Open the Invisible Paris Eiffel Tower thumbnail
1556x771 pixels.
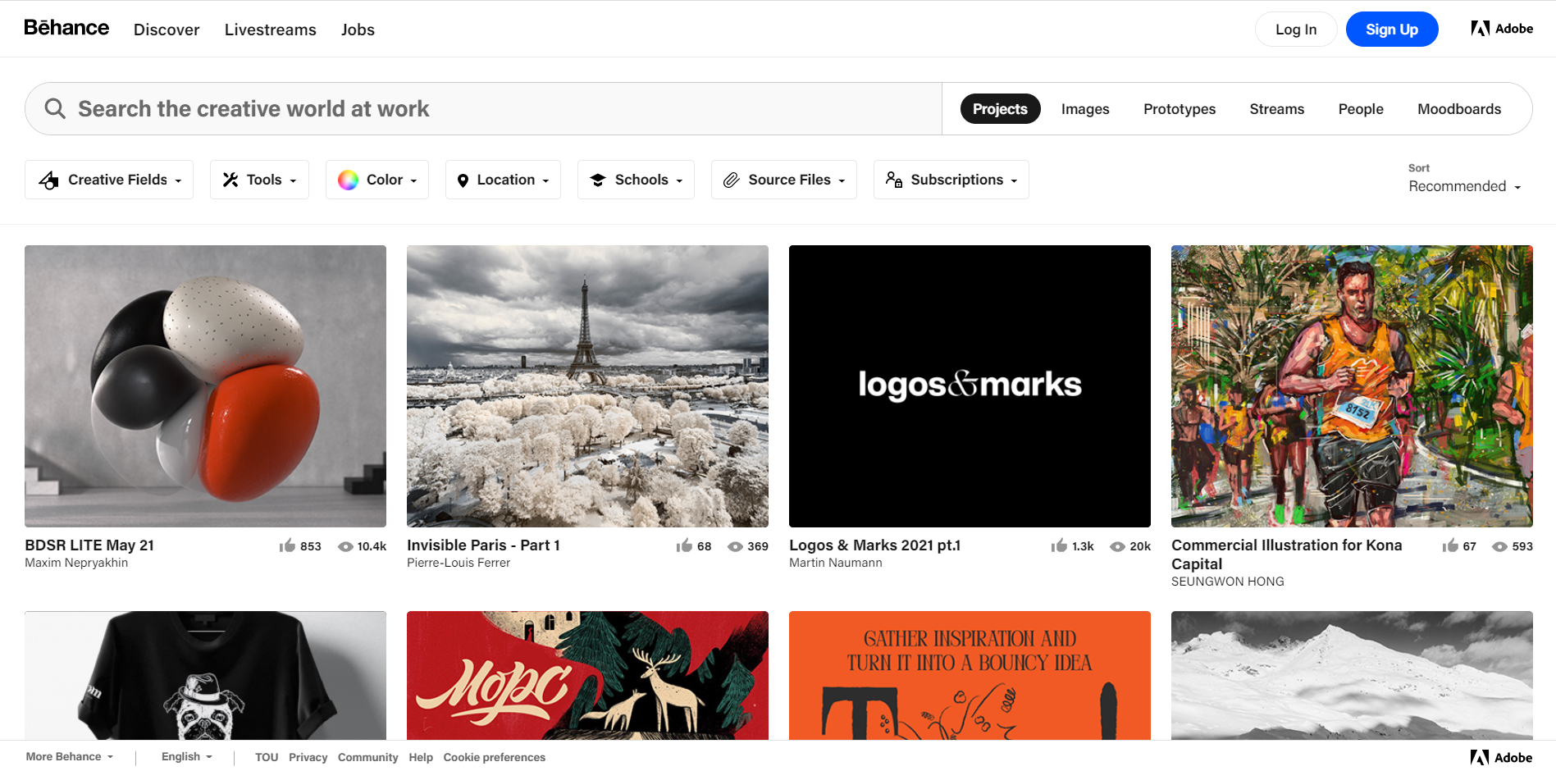(587, 386)
